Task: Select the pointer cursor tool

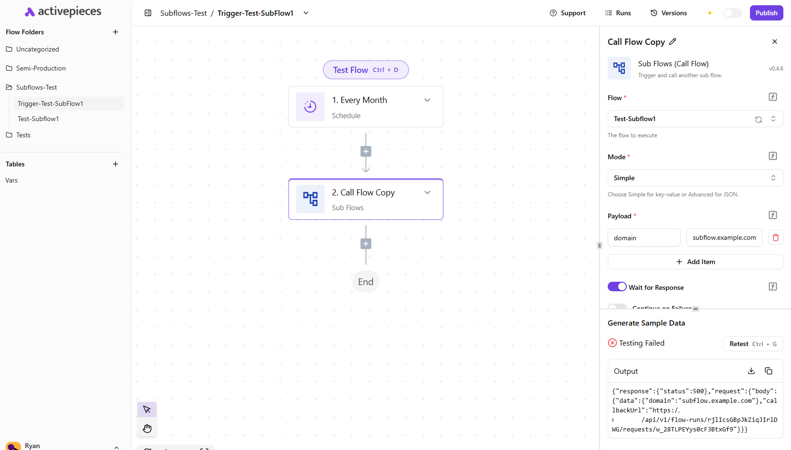Action: [x=147, y=409]
